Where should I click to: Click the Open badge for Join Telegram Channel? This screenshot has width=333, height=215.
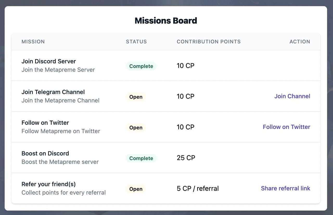click(136, 97)
